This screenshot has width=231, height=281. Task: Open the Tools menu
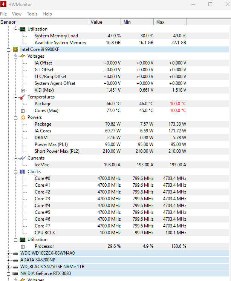click(x=32, y=14)
